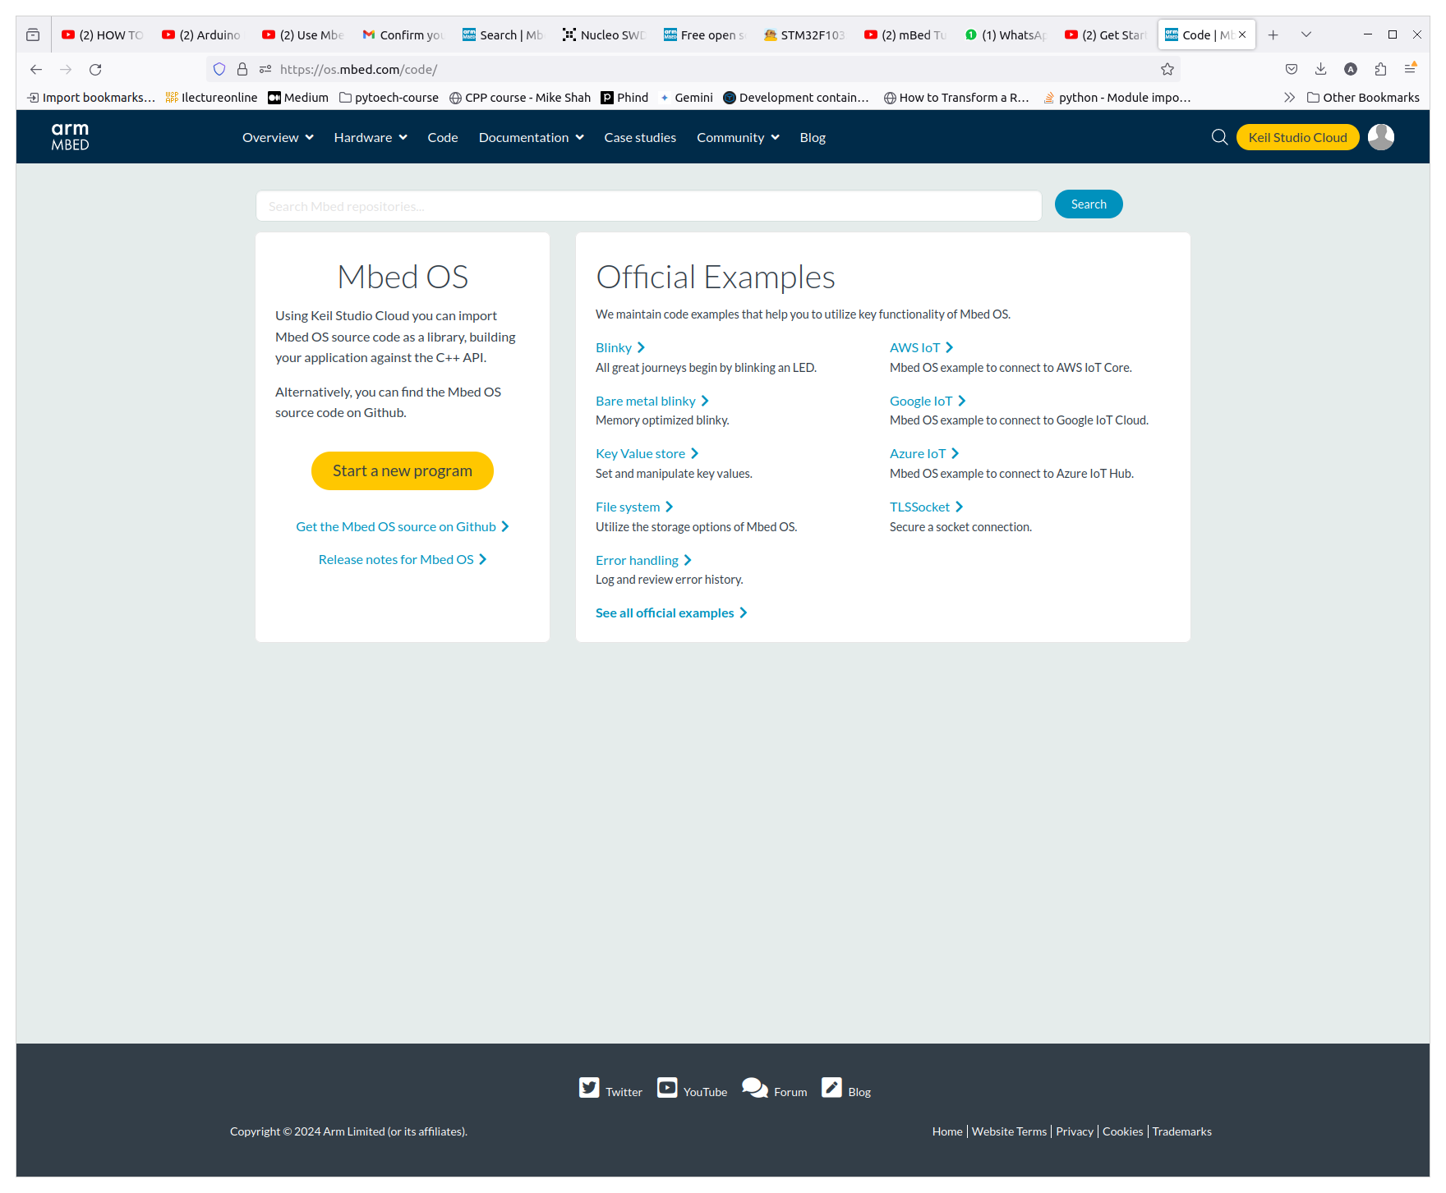The image size is (1446, 1193).
Task: Expand the Community dropdown menu
Action: tap(738, 137)
